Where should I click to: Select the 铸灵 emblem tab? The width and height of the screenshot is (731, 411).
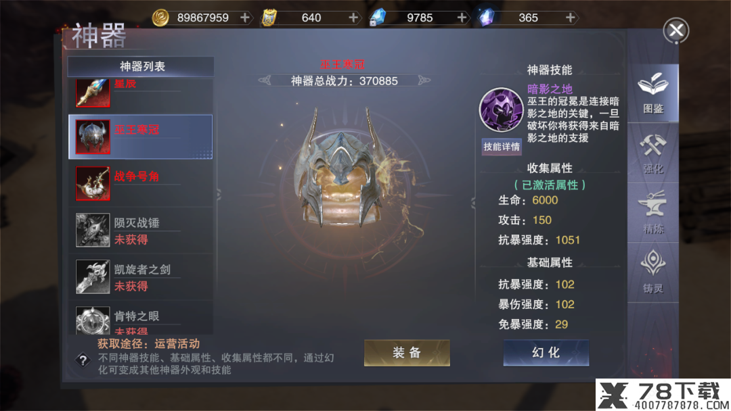(652, 272)
